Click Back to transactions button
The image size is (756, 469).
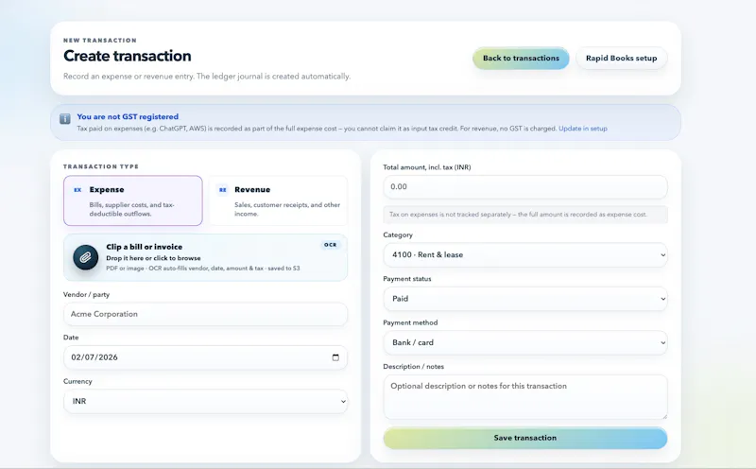(521, 58)
